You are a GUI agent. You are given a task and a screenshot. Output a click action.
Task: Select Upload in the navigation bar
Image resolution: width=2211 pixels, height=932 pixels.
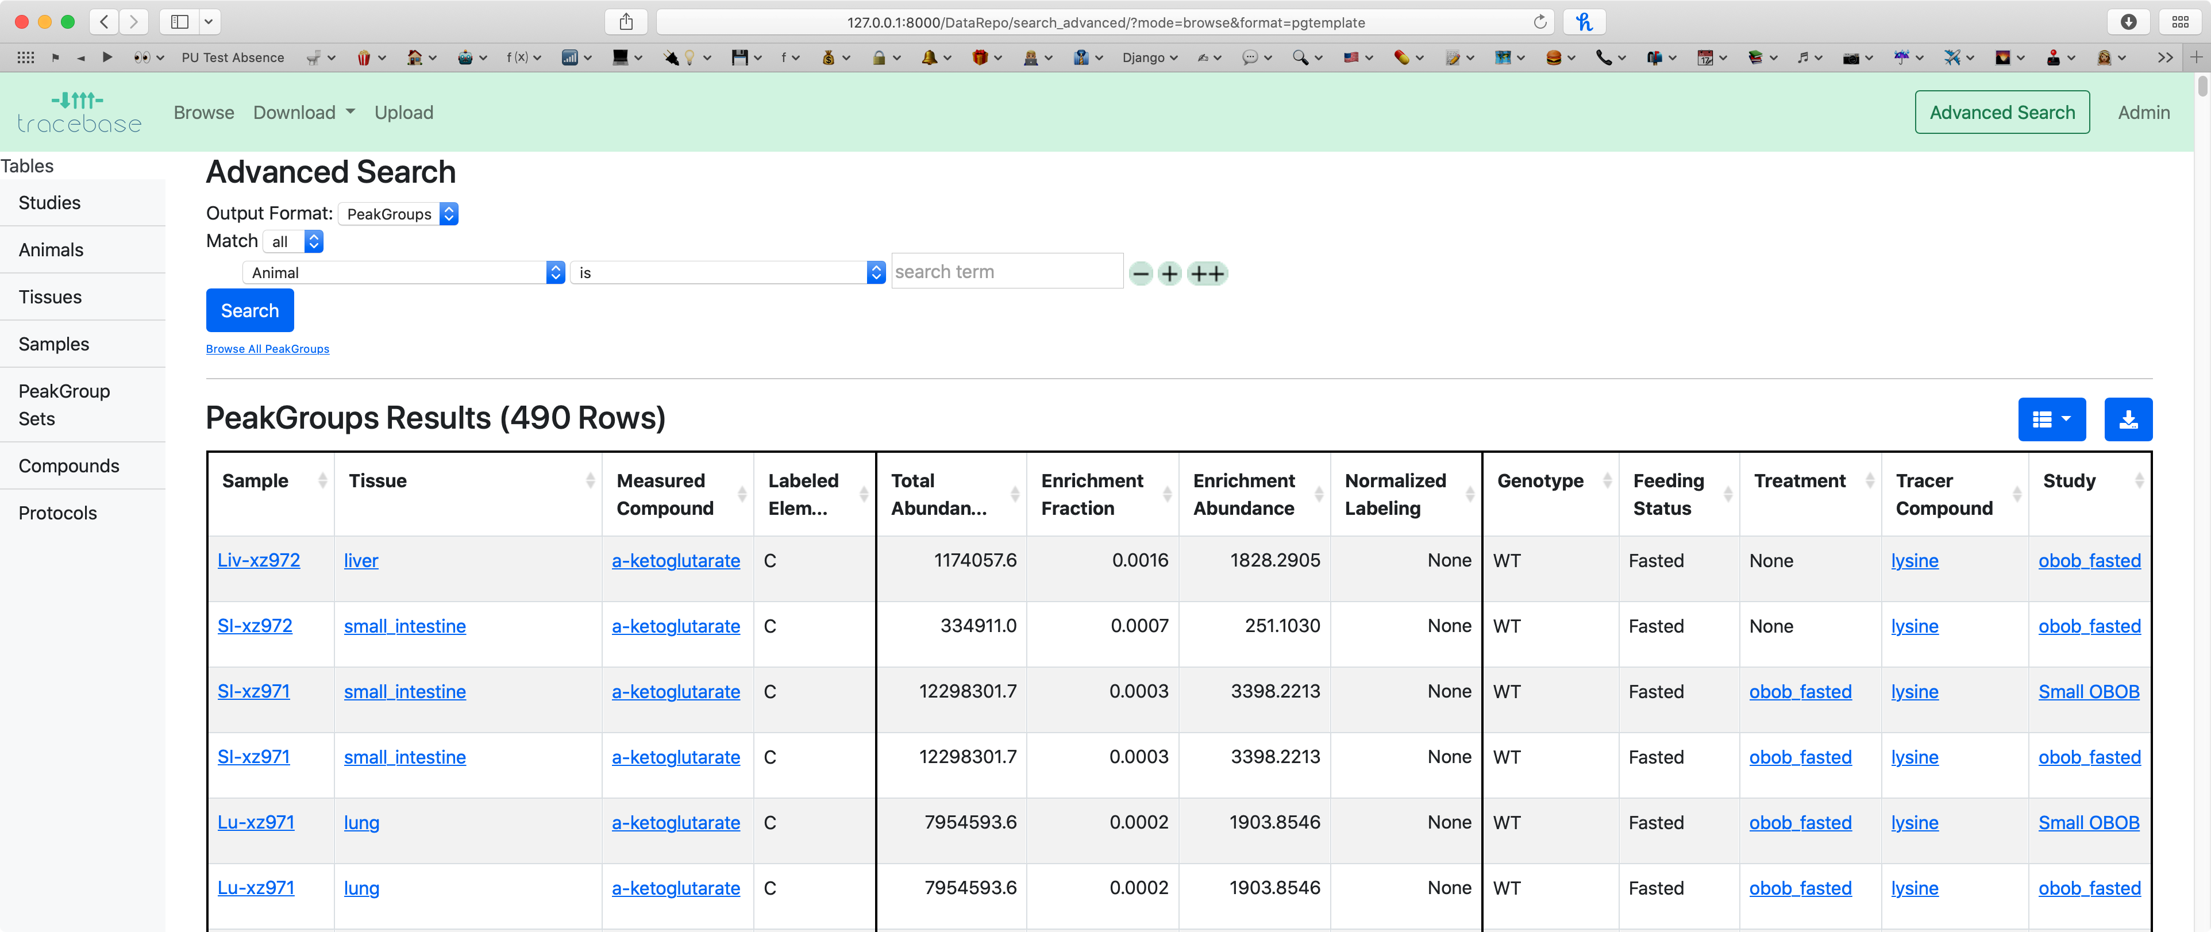tap(405, 113)
